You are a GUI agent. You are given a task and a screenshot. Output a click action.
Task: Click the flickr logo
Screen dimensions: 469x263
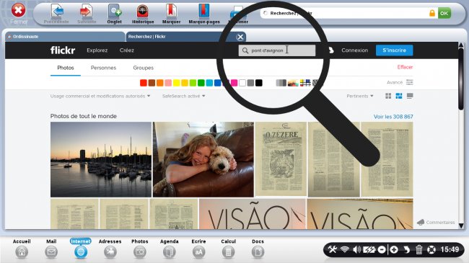[x=63, y=50]
